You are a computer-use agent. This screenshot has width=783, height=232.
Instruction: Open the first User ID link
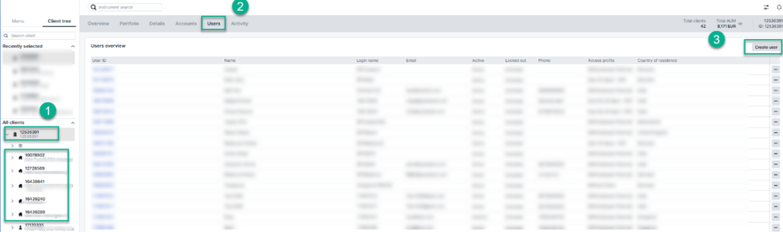pyautogui.click(x=103, y=70)
